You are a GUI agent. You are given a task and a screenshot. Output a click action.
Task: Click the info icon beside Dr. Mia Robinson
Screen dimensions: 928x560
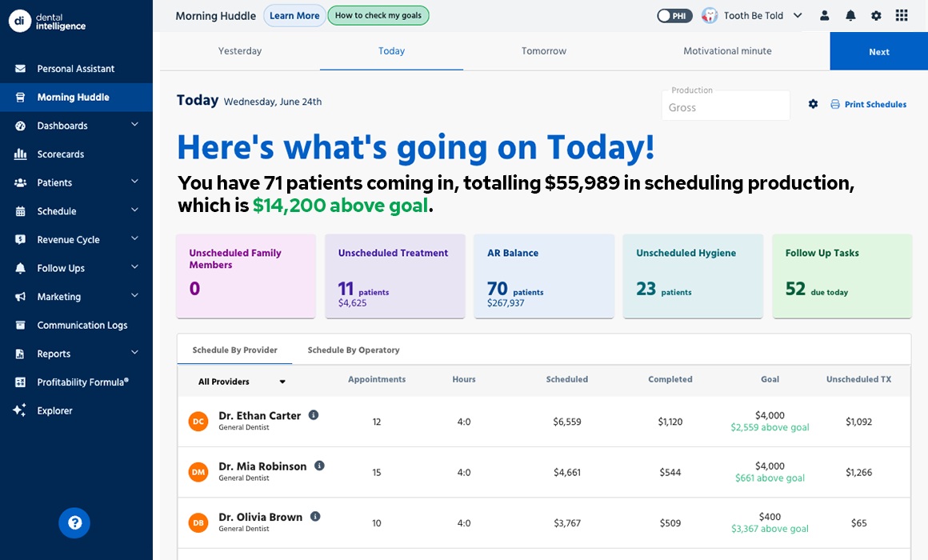pos(319,466)
